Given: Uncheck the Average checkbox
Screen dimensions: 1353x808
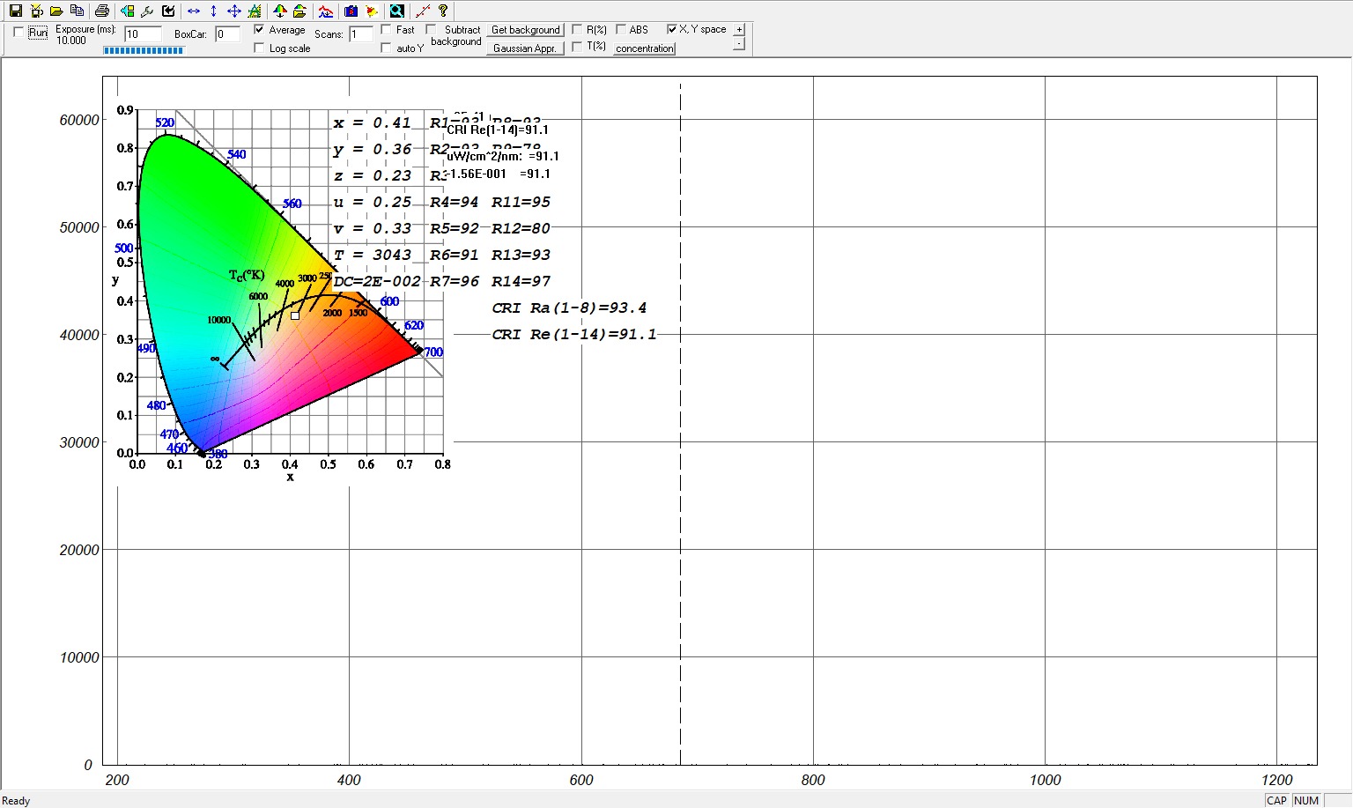Looking at the screenshot, I should 259,29.
